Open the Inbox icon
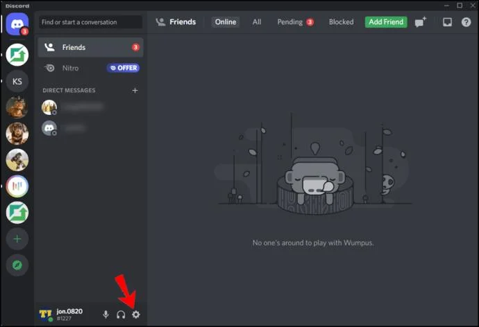Screen dimensions: 479x327 click(x=447, y=22)
